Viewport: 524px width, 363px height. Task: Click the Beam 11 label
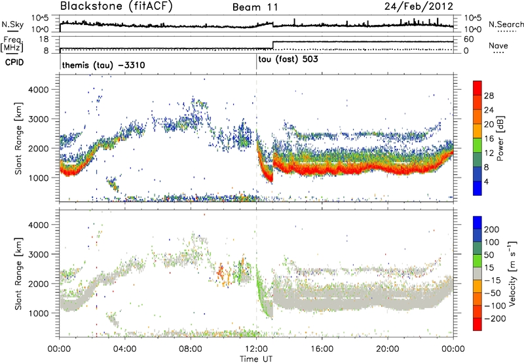coord(255,7)
